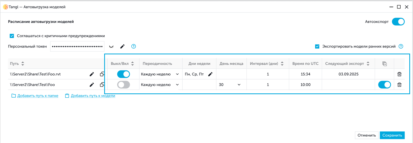413x143 pixels.
Task: Open help icon next to personal token
Action: pos(134,46)
